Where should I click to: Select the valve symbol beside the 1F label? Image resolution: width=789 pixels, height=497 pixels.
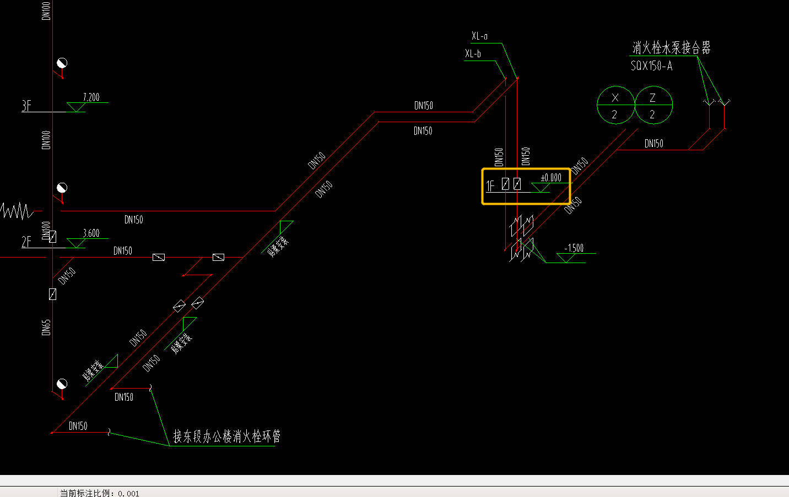click(505, 184)
